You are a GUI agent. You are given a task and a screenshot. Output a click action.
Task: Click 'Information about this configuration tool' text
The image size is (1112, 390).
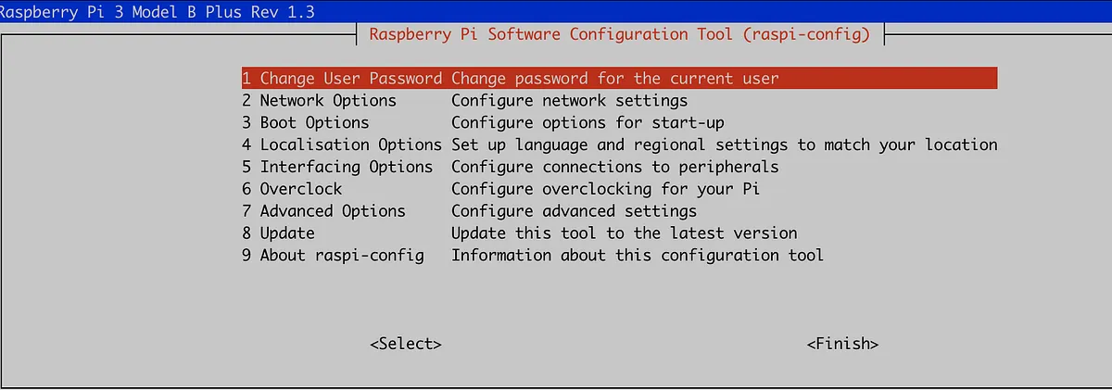pyautogui.click(x=637, y=256)
